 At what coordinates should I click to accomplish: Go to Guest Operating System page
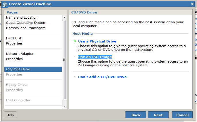click(x=26, y=23)
